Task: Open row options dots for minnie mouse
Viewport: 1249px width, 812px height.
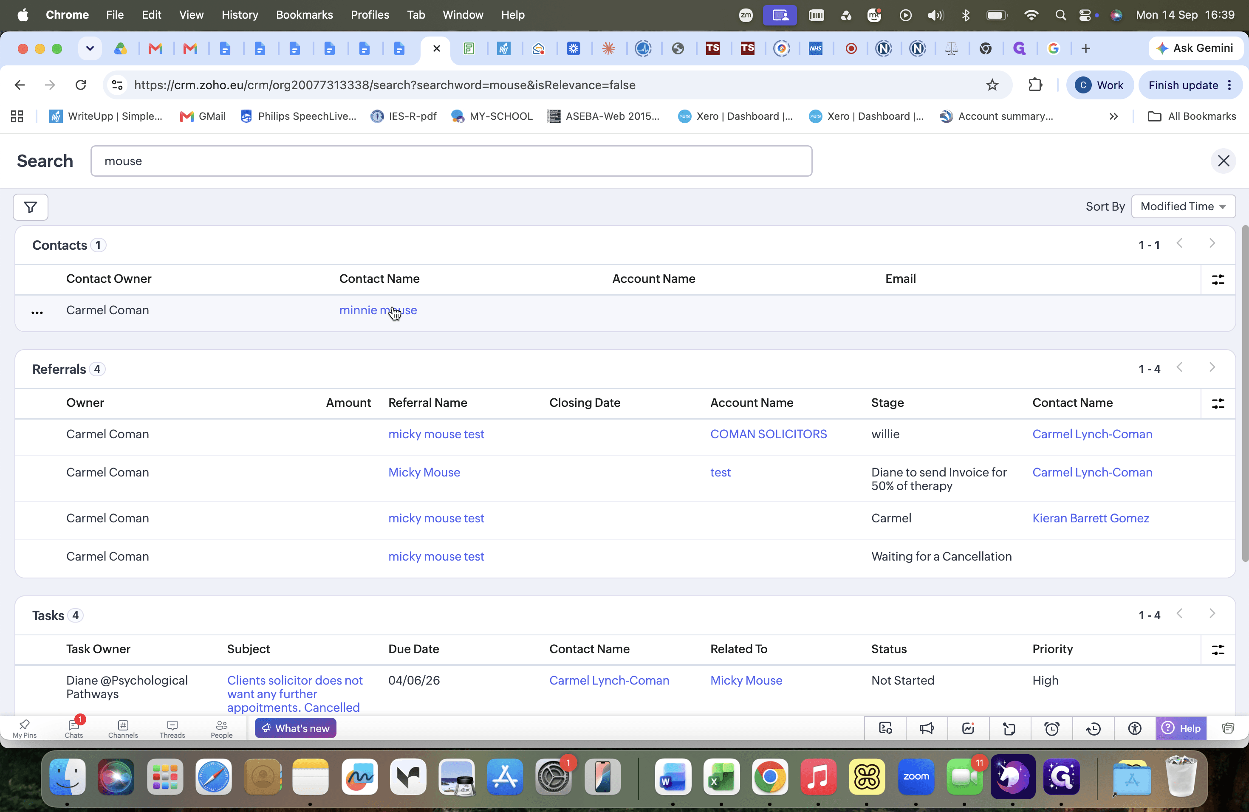Action: tap(37, 312)
